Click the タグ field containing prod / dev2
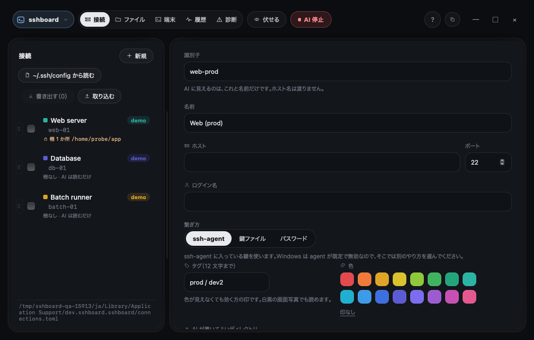 227,282
